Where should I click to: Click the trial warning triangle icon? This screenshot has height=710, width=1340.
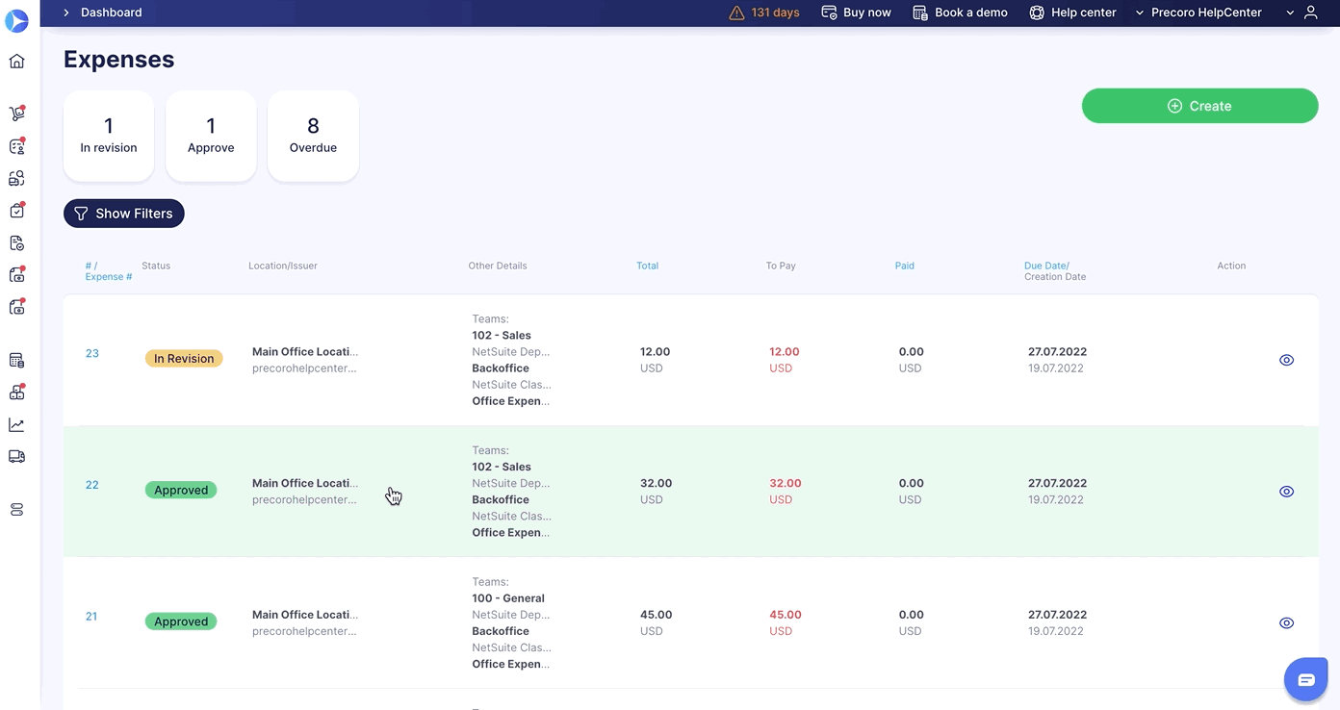[x=736, y=13]
